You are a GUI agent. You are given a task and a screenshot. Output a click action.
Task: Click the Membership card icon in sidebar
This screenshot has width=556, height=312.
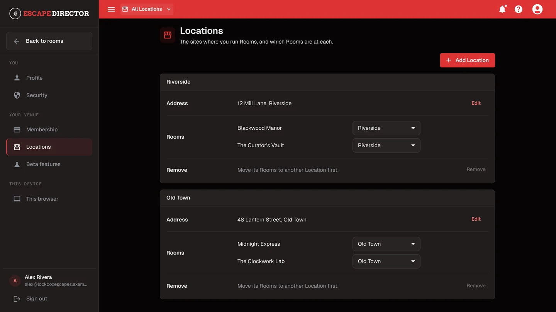(17, 129)
